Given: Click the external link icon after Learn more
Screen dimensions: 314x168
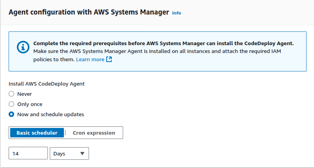Looking at the screenshot, I should pyautogui.click(x=109, y=60).
